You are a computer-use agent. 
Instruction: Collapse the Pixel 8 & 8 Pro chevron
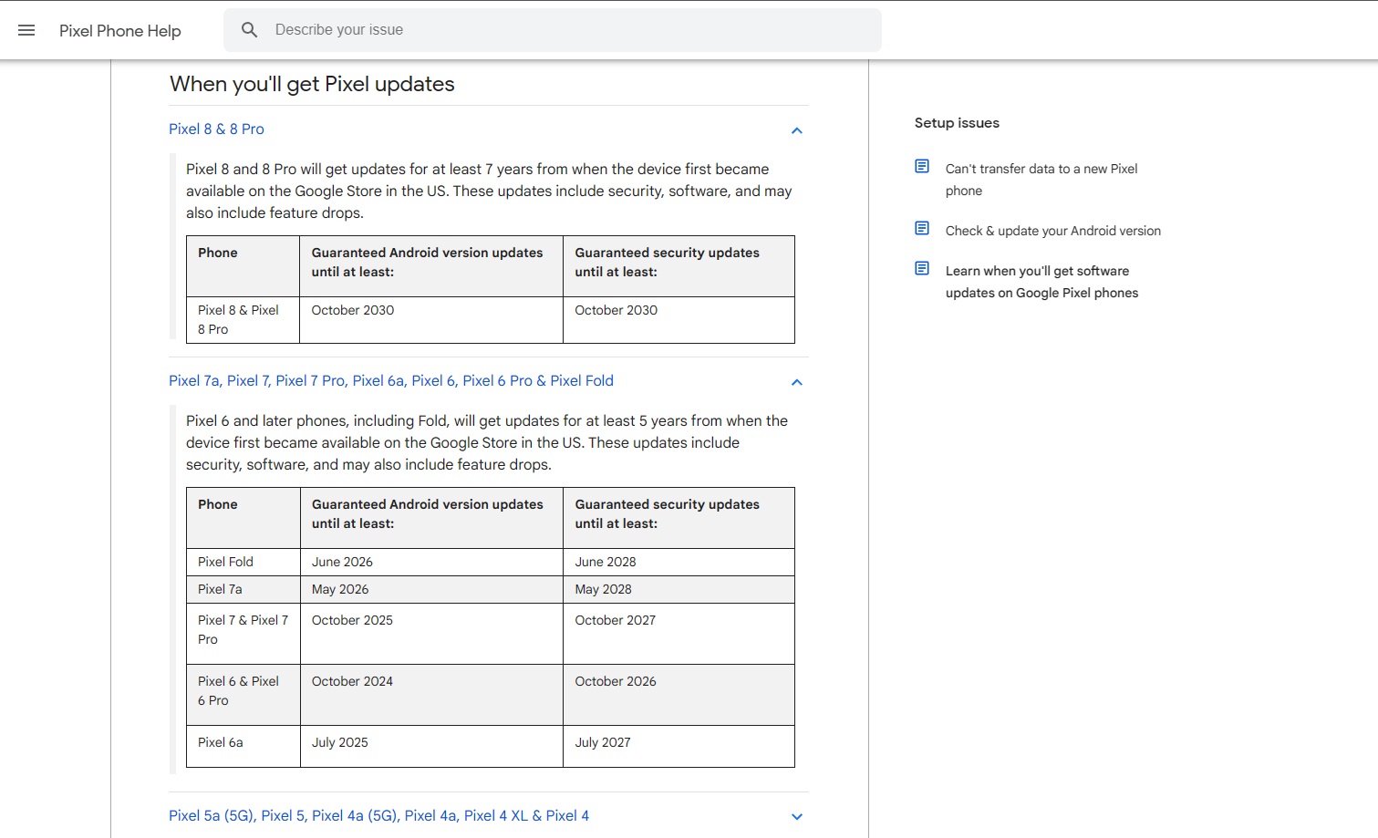[x=796, y=131]
